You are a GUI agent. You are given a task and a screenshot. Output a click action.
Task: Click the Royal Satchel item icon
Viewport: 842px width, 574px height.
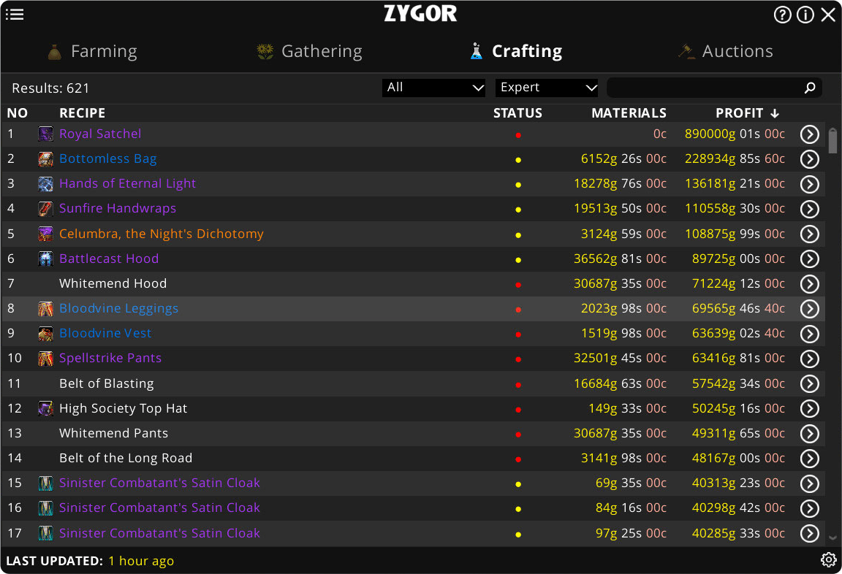(x=45, y=134)
